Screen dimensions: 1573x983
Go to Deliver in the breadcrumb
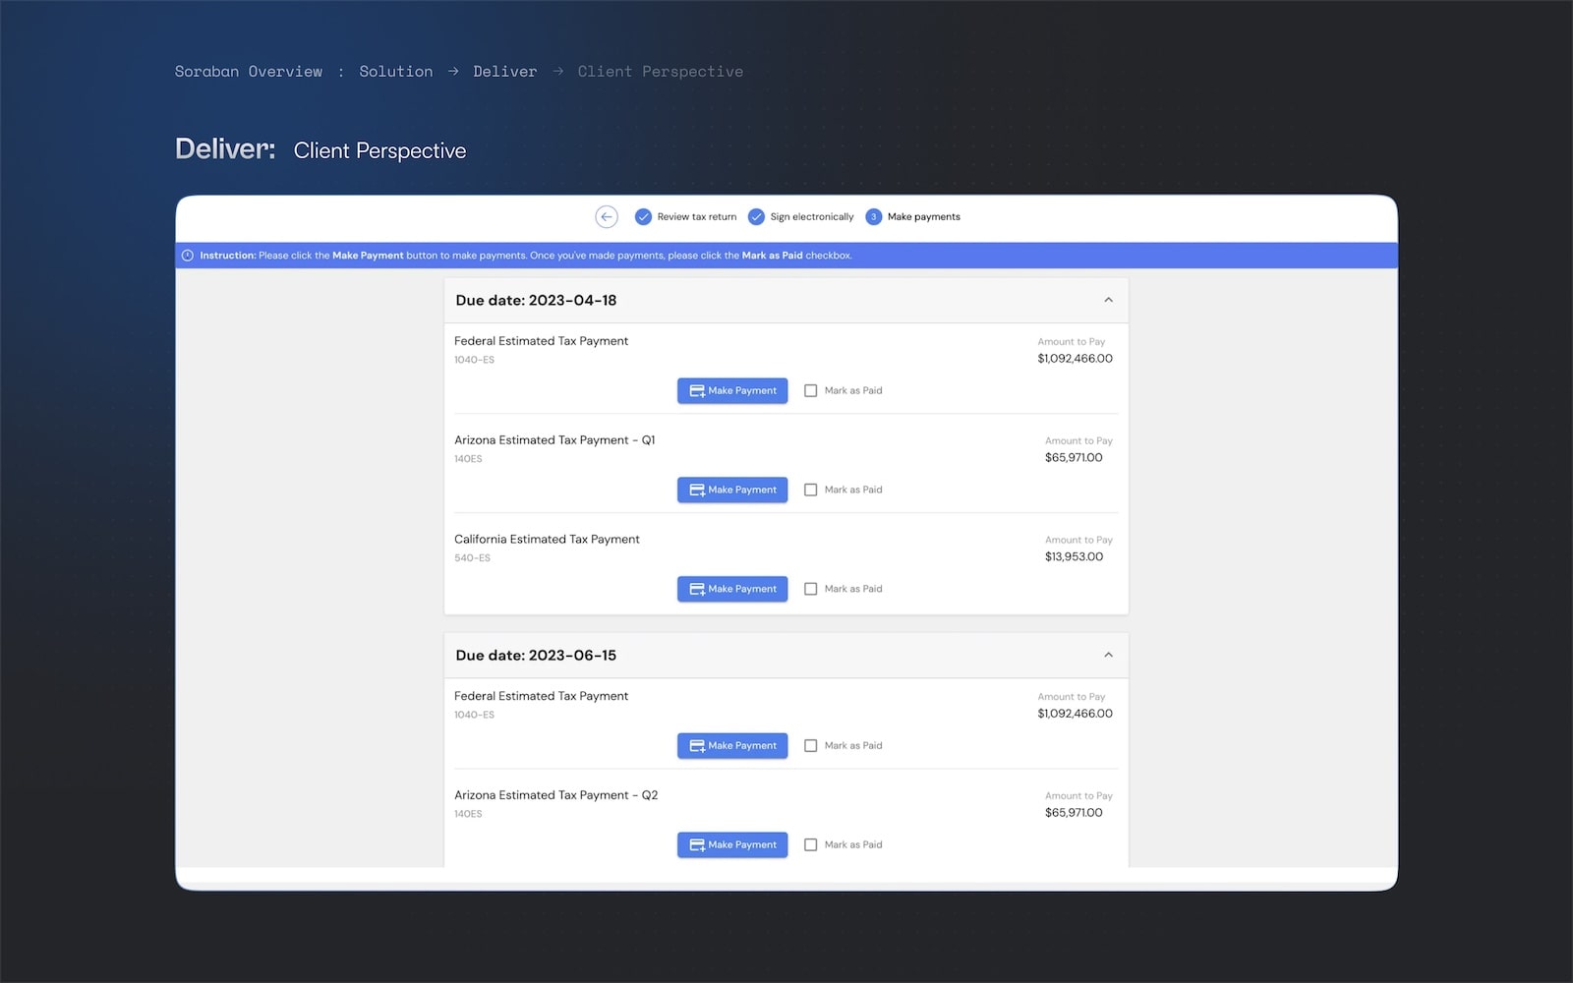coord(505,72)
